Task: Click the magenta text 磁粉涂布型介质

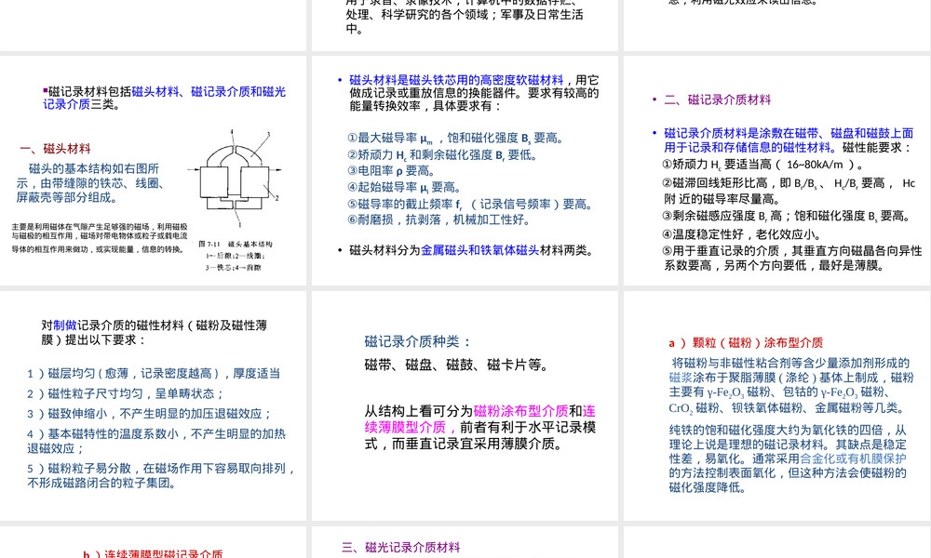Action: tap(520, 411)
